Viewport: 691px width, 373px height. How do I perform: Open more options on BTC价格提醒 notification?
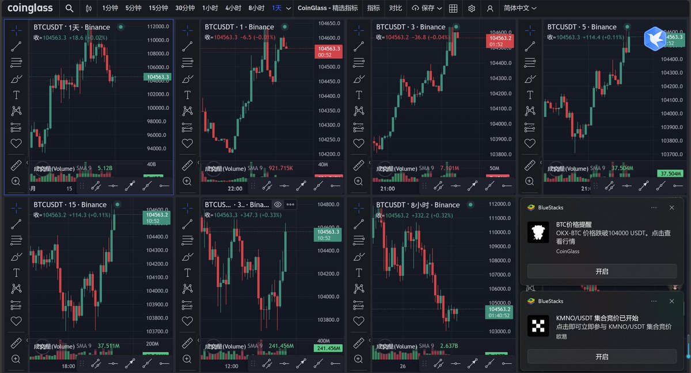(654, 207)
